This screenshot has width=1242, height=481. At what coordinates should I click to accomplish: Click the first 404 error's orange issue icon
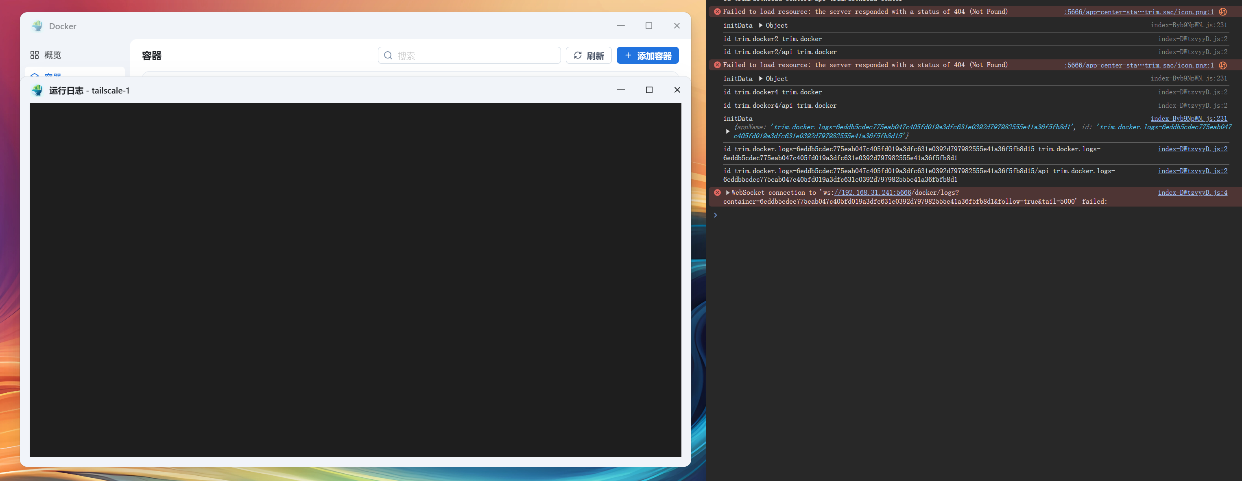[x=1223, y=11]
